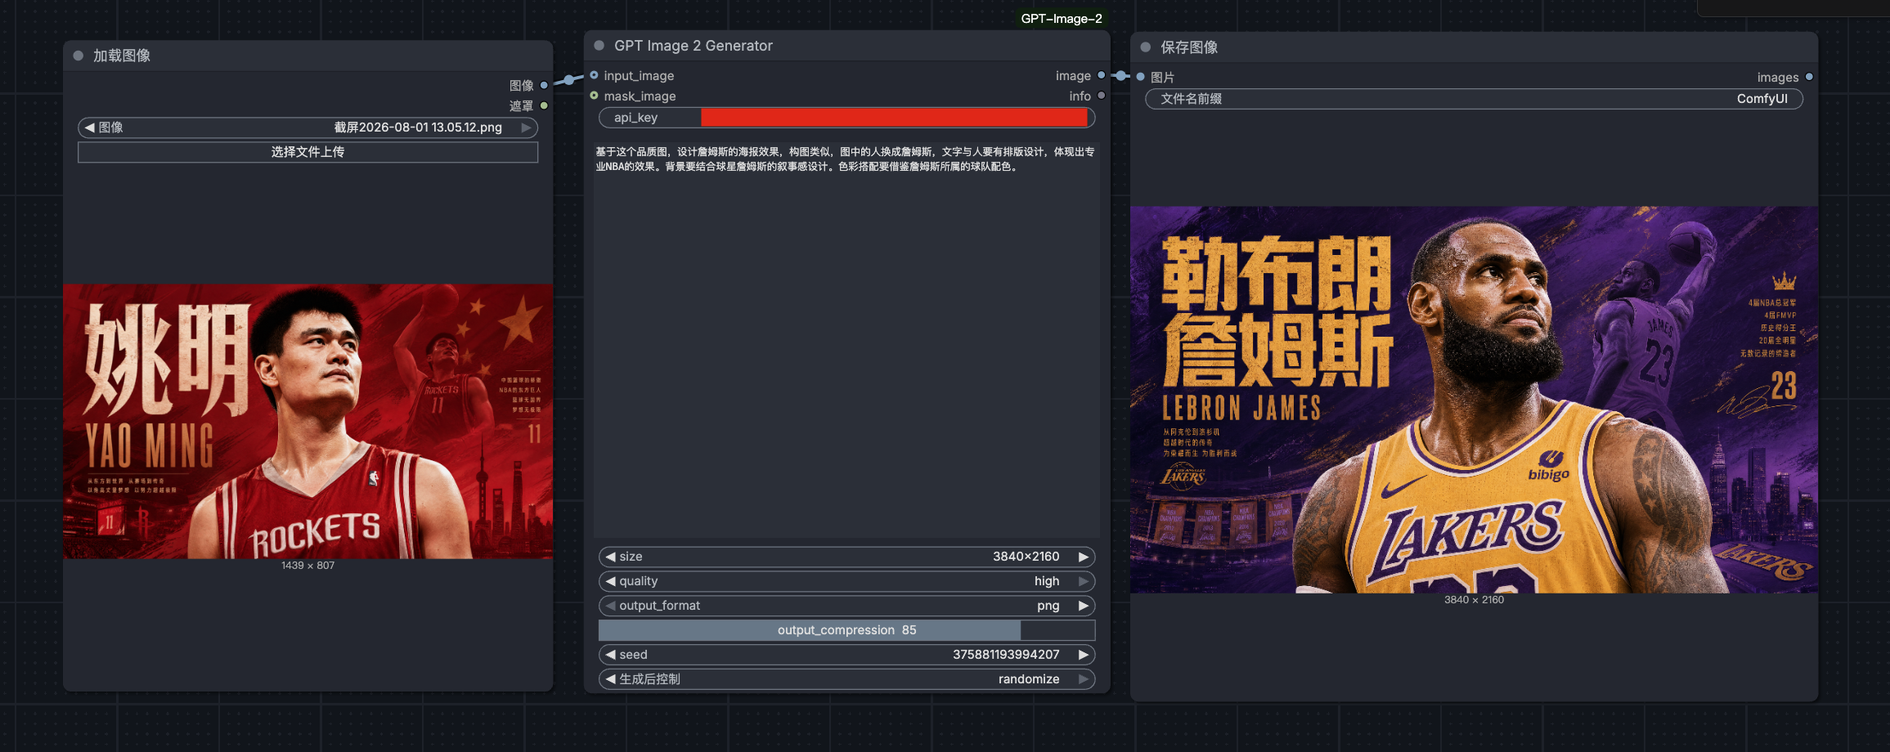Collapse the 保存图像 node using its header dot
The width and height of the screenshot is (1890, 752).
click(x=1146, y=47)
